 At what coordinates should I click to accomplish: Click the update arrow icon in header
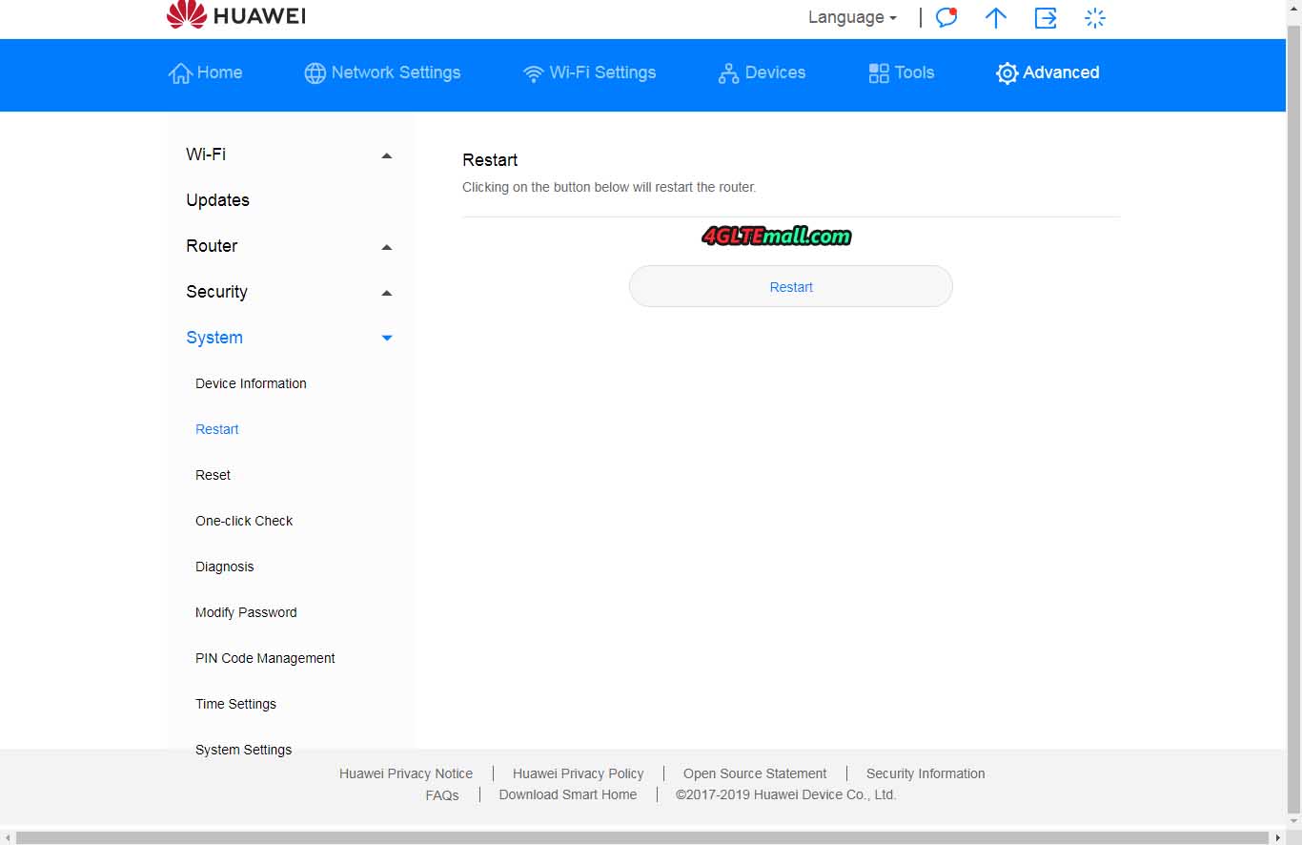coord(995,18)
